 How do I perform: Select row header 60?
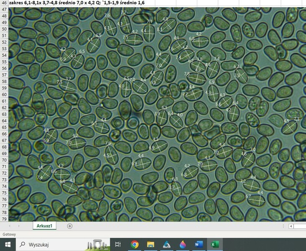tap(4, 95)
